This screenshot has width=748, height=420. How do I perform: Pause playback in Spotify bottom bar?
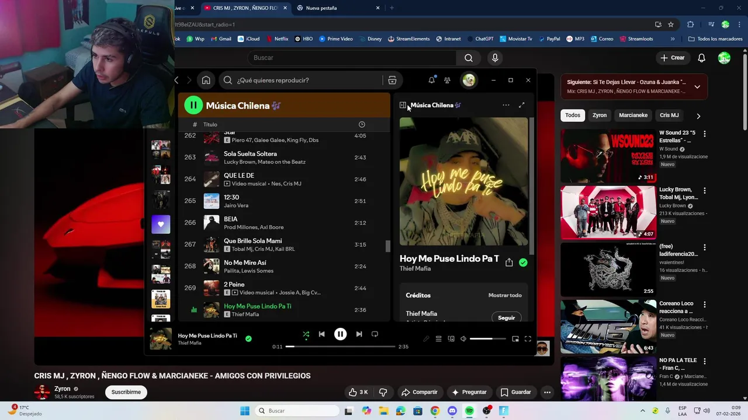click(340, 334)
